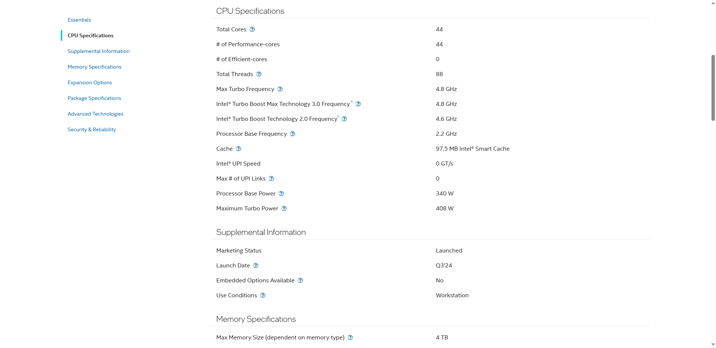Image resolution: width=716 pixels, height=348 pixels.
Task: Open the Processor Base Power help icon
Action: (281, 194)
